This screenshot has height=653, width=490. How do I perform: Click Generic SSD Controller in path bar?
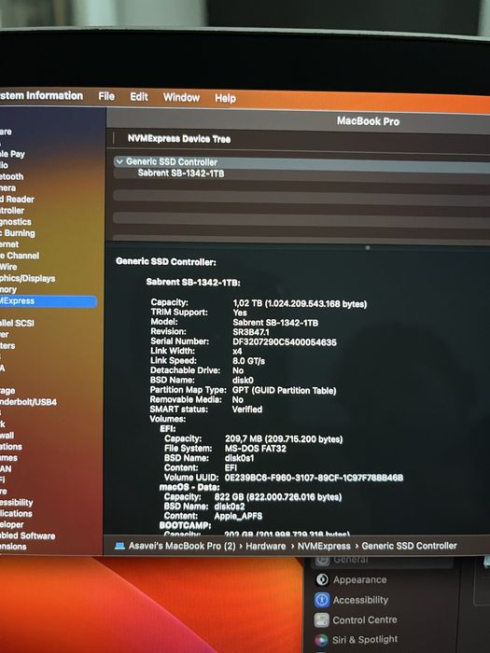click(409, 546)
